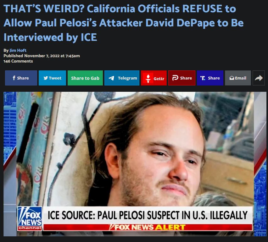Click the Telegram paper plane icon
Image resolution: width=268 pixels, height=242 pixels.
pyautogui.click(x=111, y=78)
